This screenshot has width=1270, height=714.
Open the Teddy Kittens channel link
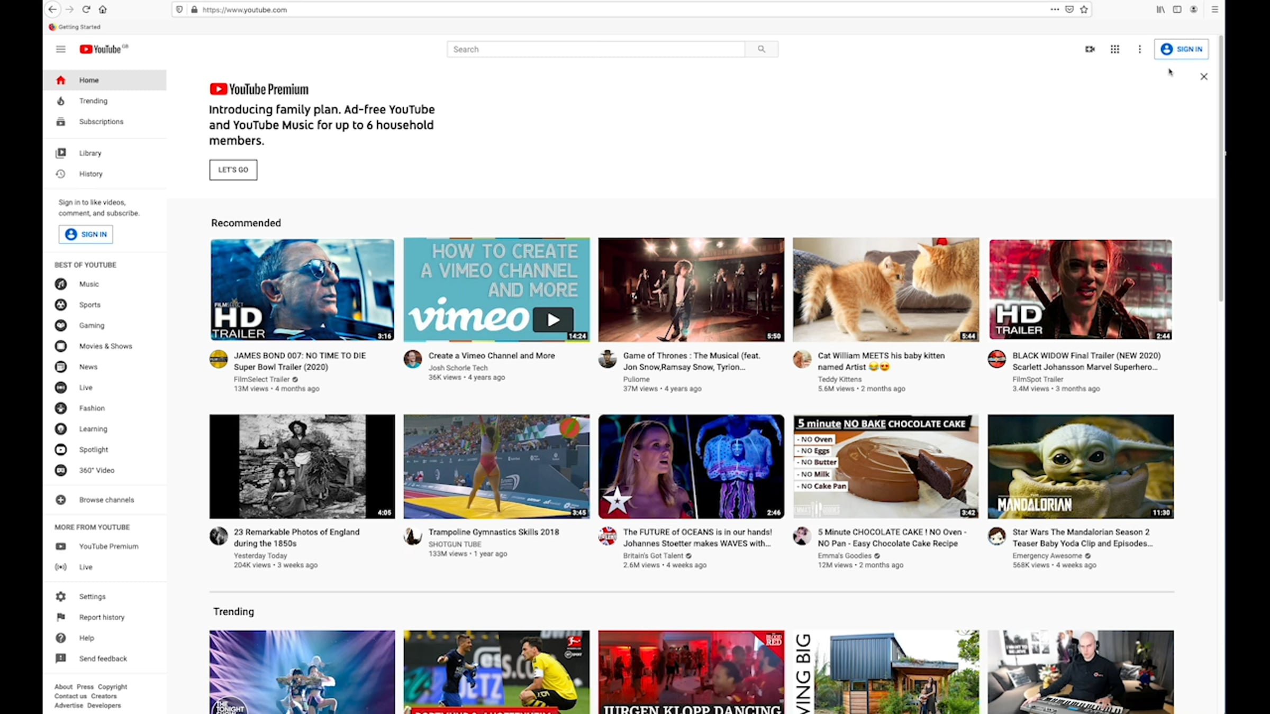click(x=840, y=379)
